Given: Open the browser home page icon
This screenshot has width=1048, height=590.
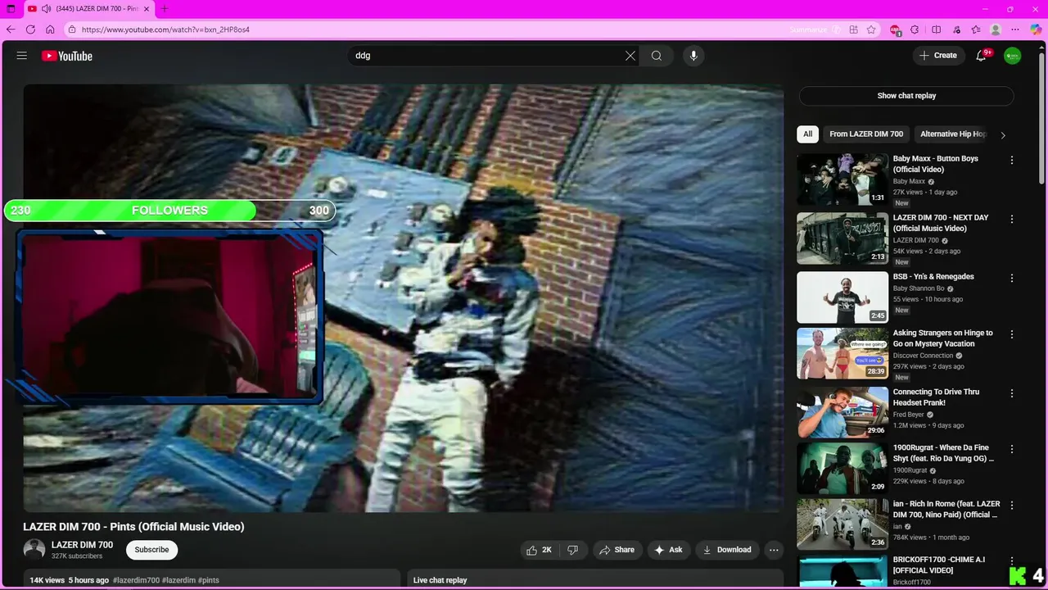Looking at the screenshot, I should pyautogui.click(x=50, y=29).
